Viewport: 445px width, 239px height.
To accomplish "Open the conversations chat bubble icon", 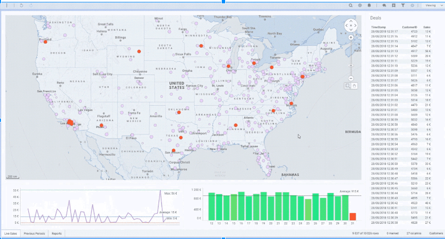I will 384,5.
